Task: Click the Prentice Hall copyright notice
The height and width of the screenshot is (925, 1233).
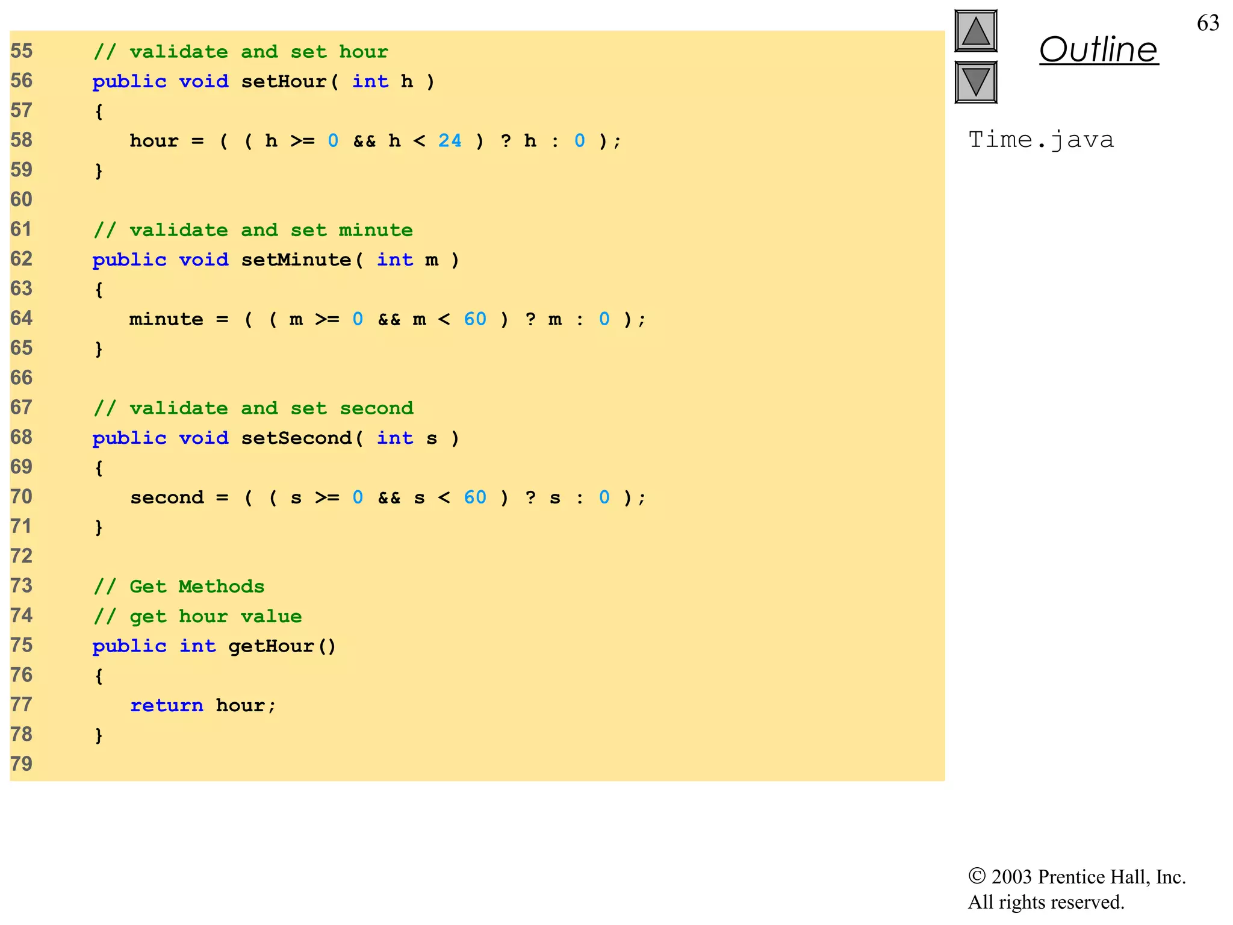Action: coord(1076,877)
